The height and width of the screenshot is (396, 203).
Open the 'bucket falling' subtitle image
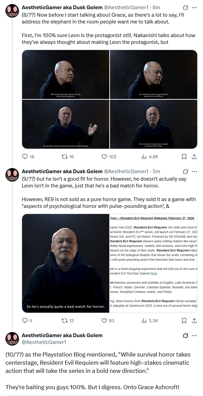pos(66,124)
